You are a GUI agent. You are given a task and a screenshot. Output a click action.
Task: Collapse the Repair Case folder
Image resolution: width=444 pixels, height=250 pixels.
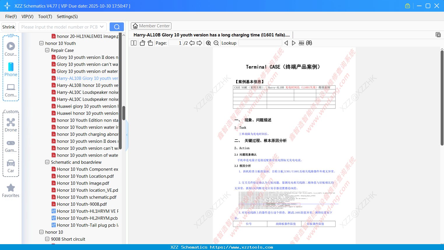tap(47, 50)
